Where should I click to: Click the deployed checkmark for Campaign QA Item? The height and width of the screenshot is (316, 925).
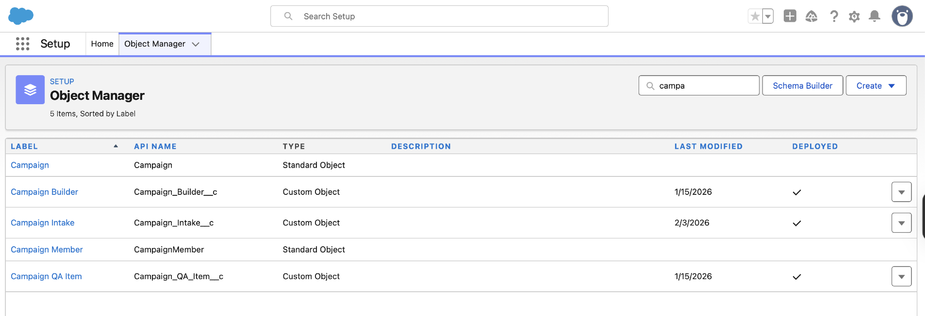[x=796, y=277]
